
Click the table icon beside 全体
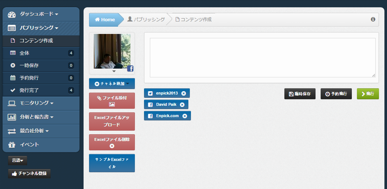13,53
